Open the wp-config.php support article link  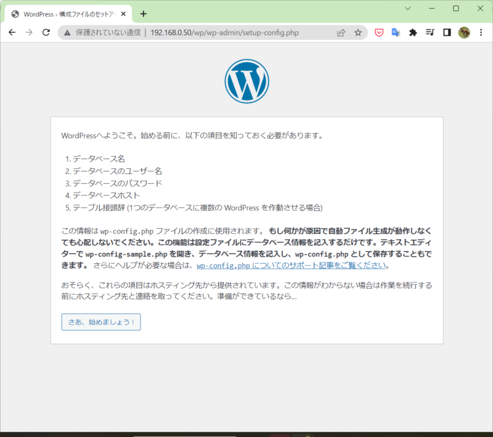point(291,266)
